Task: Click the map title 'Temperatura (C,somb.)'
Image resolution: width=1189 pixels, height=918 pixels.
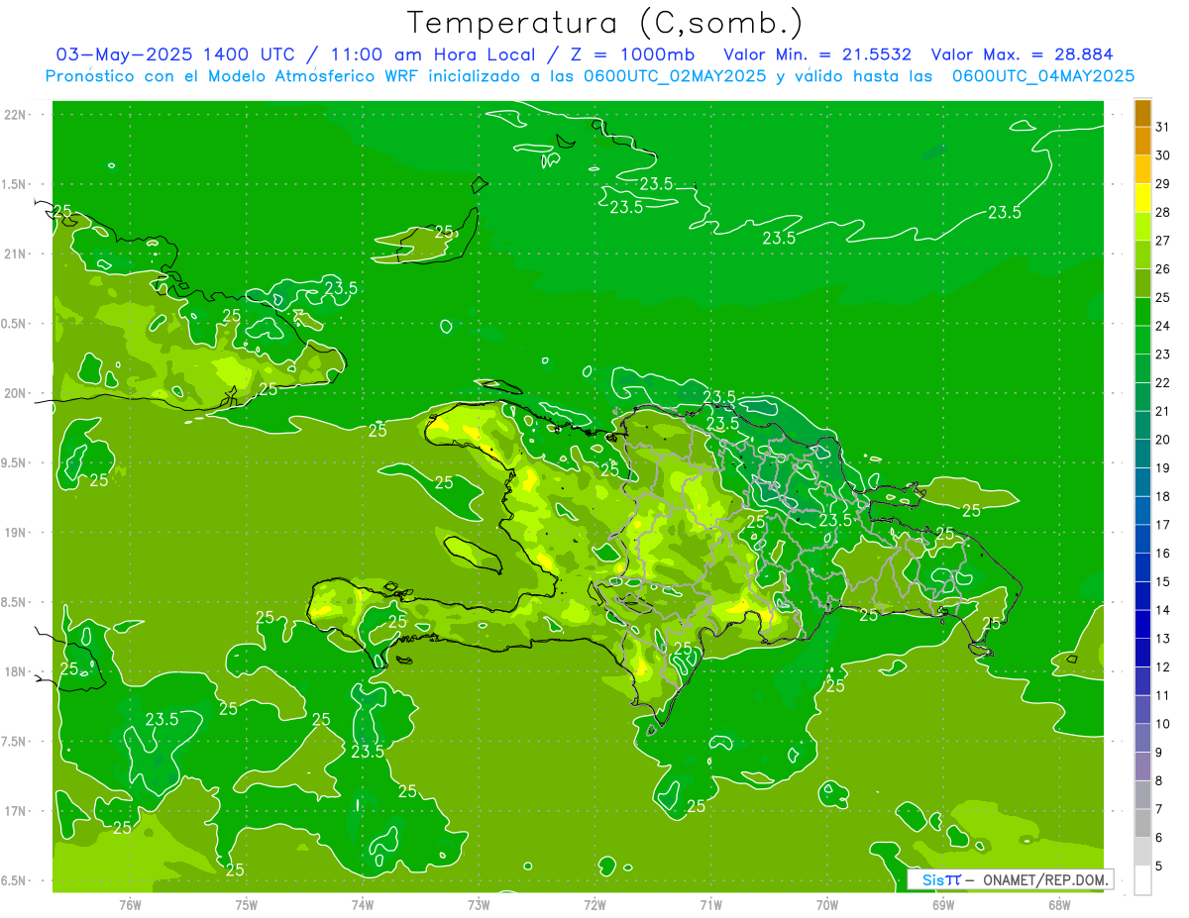Action: 605,23
